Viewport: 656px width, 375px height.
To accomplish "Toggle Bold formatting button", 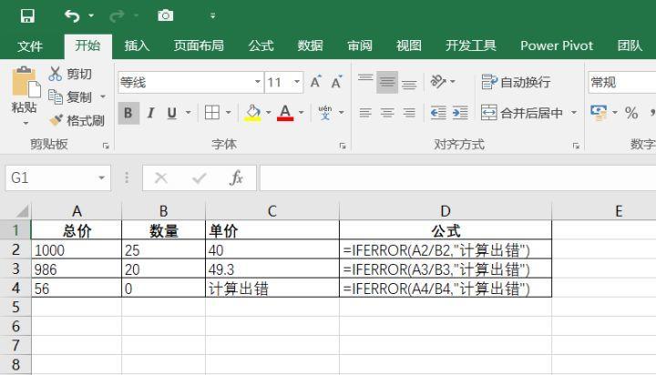I will pos(128,113).
